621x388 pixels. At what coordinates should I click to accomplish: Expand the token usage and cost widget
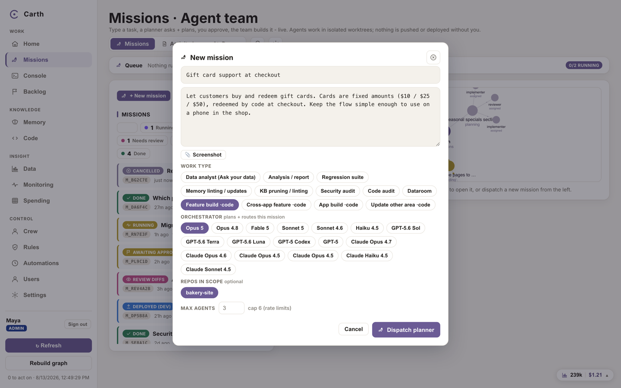(x=585, y=375)
